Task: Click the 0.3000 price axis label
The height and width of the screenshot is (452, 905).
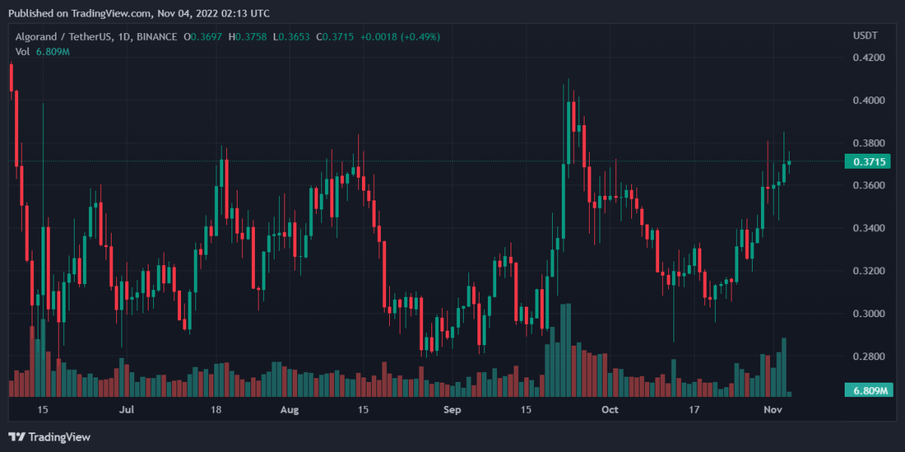Action: (870, 313)
